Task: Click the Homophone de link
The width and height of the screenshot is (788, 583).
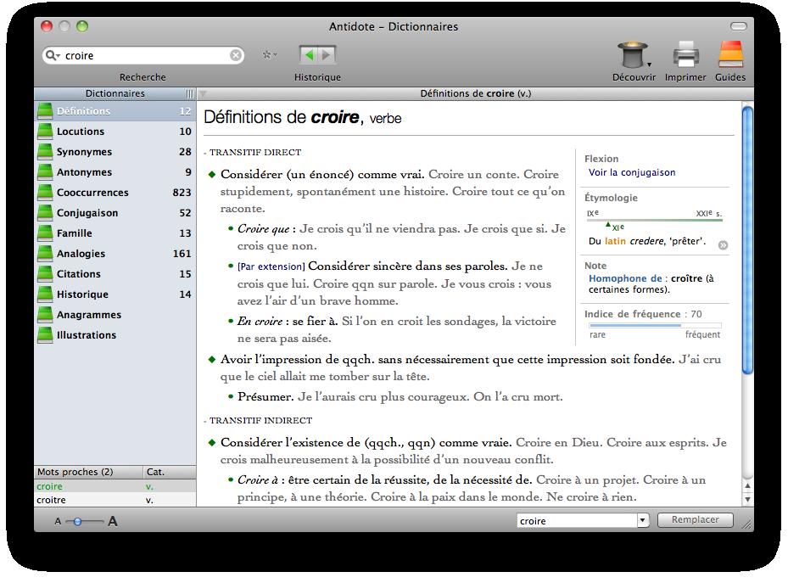Action: click(625, 278)
